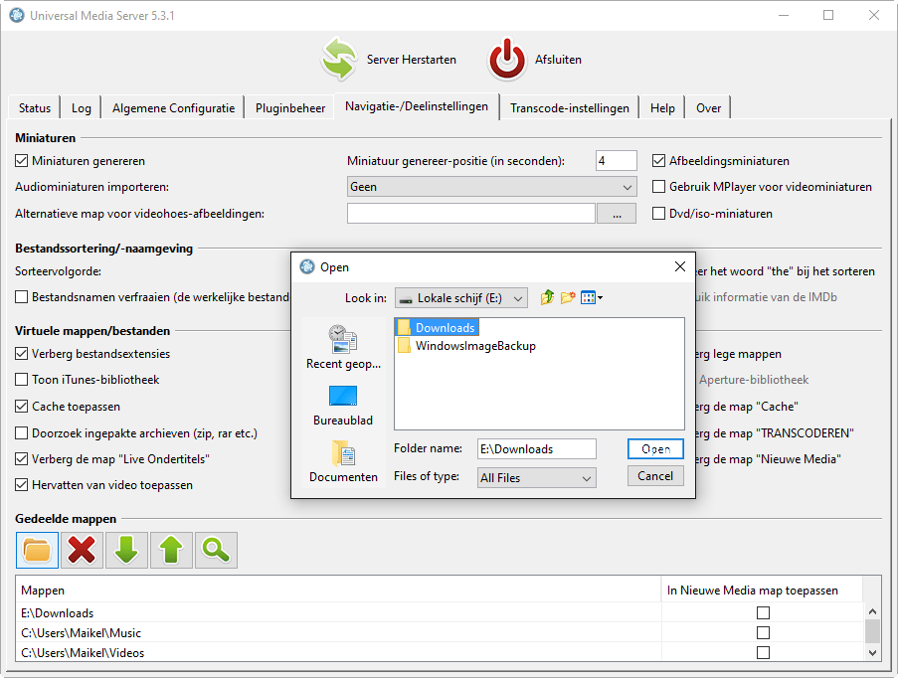Toggle Hervatten van video toepassen
This screenshot has height=678, width=898.
21,485
